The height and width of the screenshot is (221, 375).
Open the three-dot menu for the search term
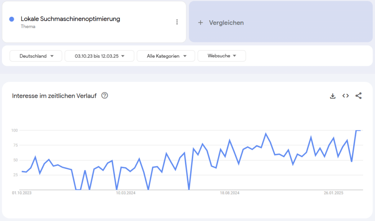(x=177, y=22)
